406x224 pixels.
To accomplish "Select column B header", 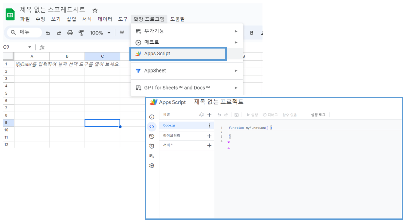I will [x=67, y=56].
